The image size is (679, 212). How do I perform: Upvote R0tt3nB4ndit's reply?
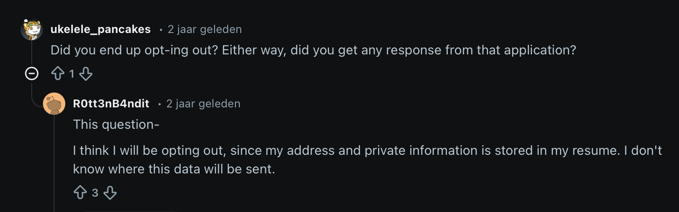(x=80, y=192)
